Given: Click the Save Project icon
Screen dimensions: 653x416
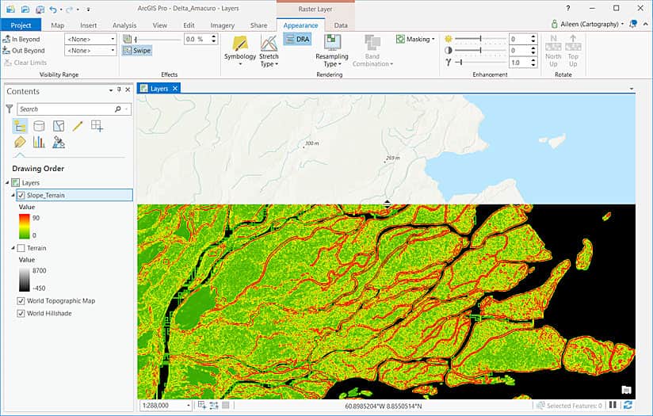Looking at the screenshot, I should tap(40, 9).
